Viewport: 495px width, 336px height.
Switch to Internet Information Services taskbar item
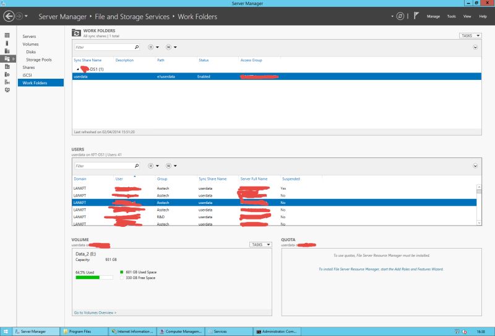132,331
